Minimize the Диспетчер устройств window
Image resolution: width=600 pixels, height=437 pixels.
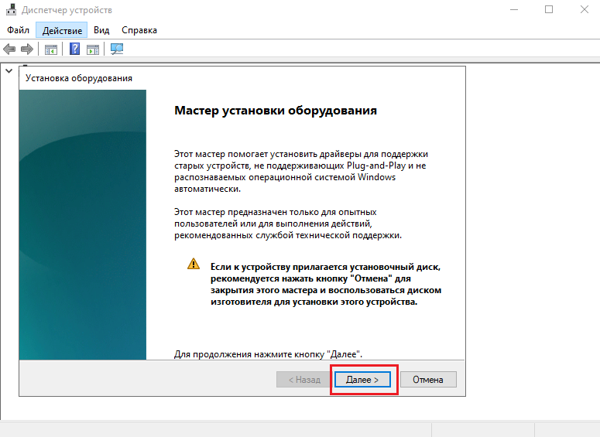514,9
